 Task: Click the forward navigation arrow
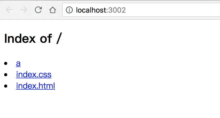tap(24, 10)
